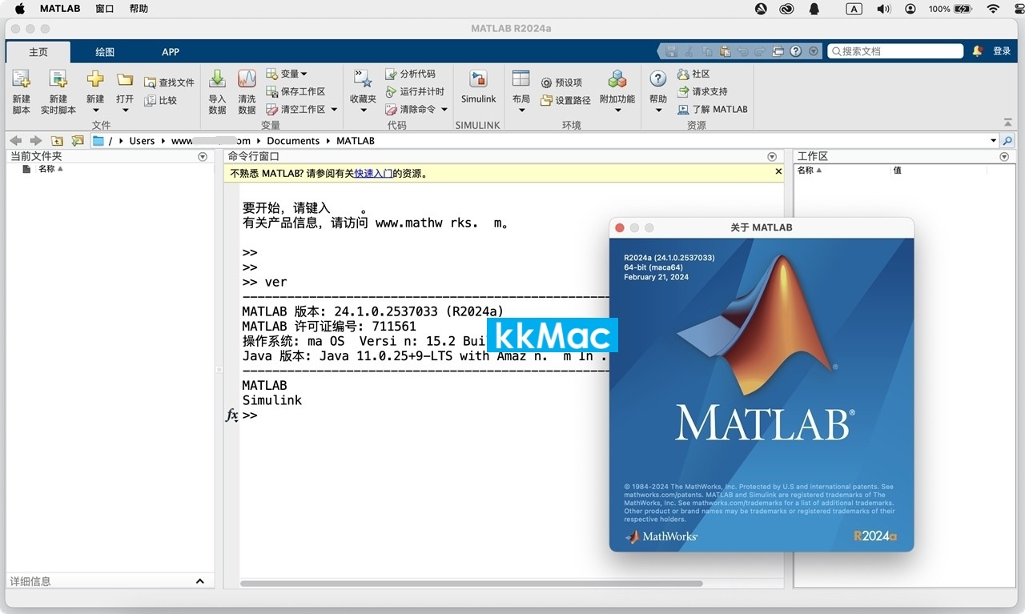Viewport: 1025px width, 614px height.
Task: Open 社区 (Community)
Action: (693, 74)
